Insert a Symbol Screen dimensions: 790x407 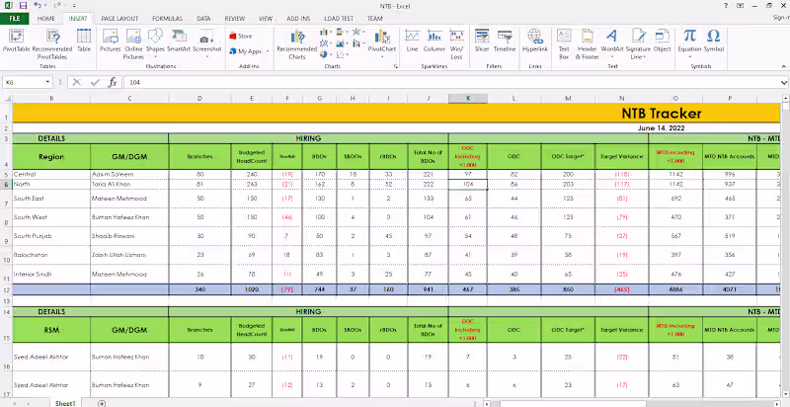click(713, 41)
